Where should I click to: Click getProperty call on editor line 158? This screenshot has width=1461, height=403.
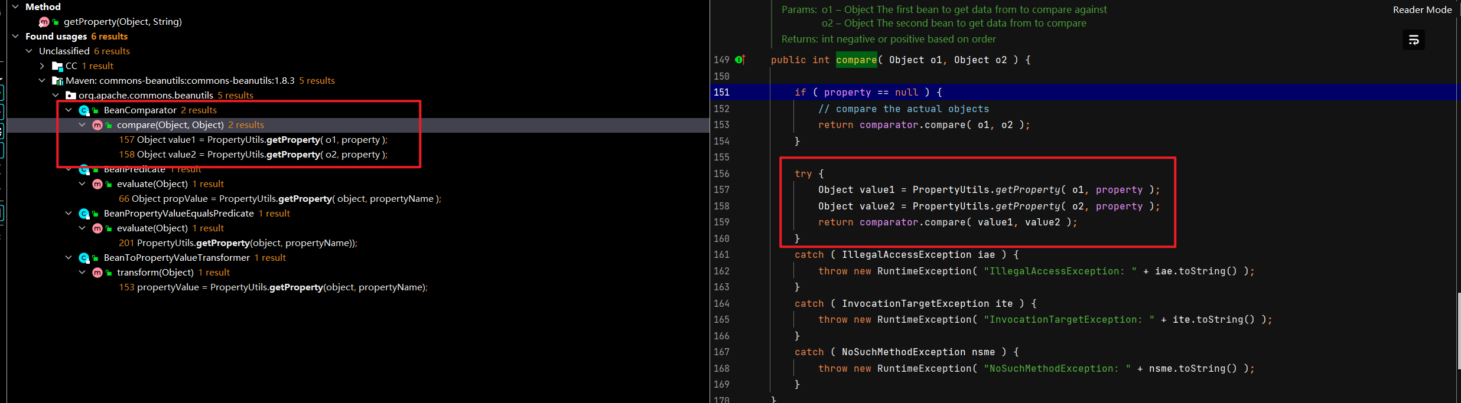[x=1027, y=206]
